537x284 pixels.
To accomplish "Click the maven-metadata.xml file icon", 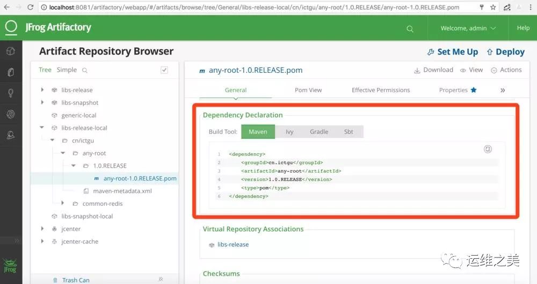I will (86, 191).
